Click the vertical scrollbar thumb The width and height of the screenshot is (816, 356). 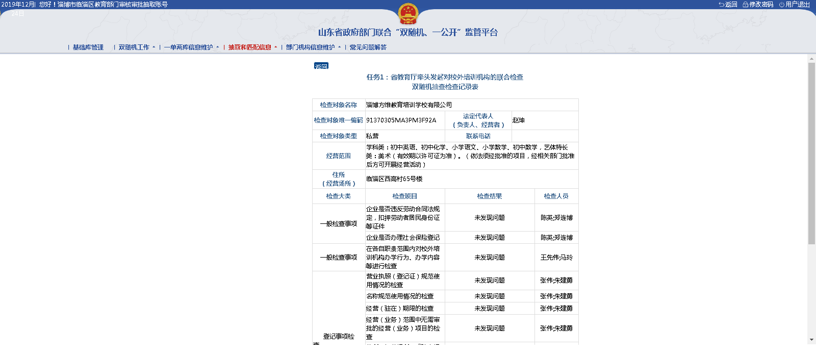pyautogui.click(x=811, y=153)
